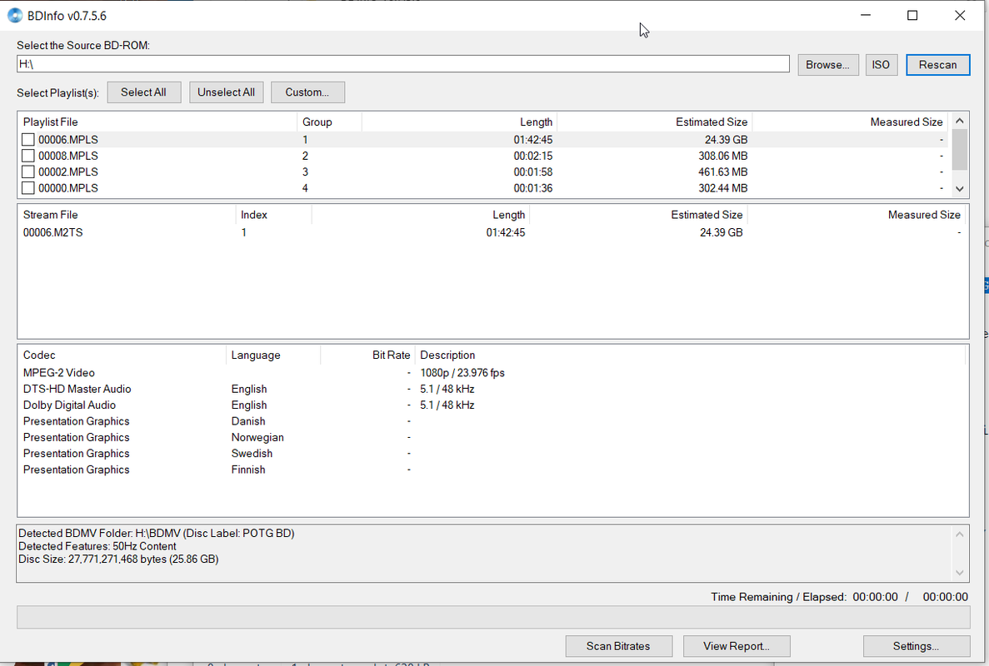Minimize the BDInfo window
This screenshot has height=666, width=989.
pos(866,15)
